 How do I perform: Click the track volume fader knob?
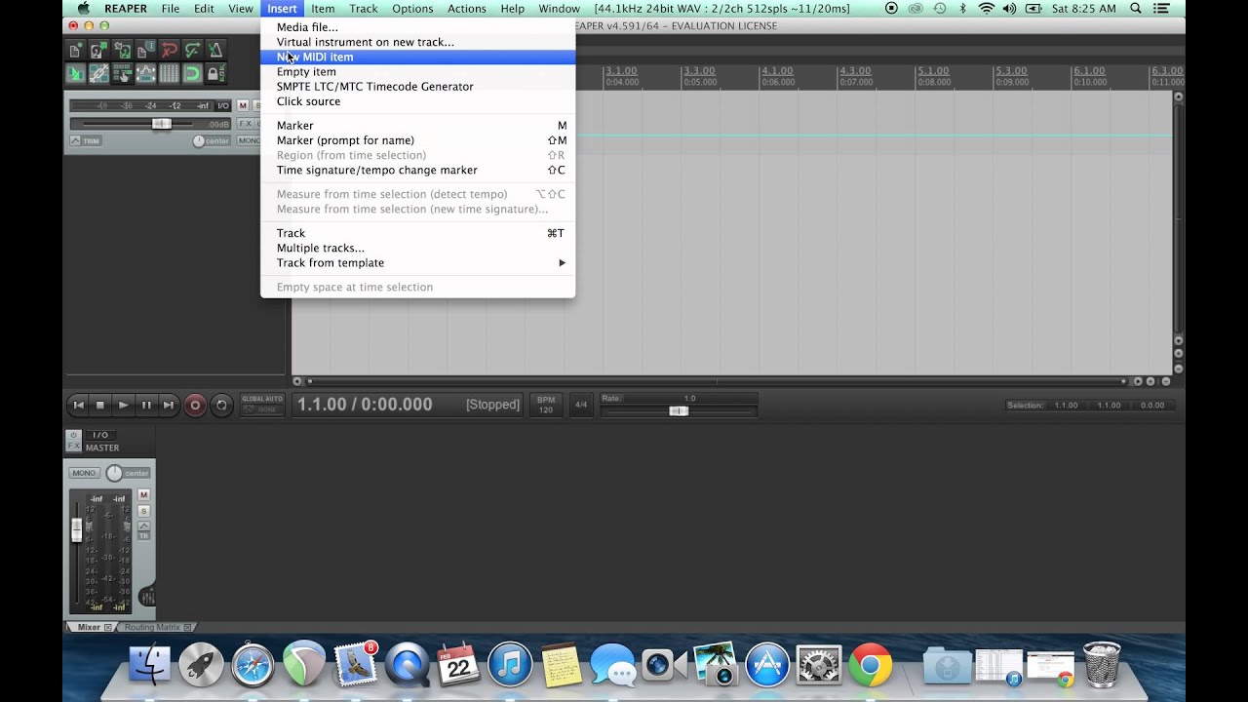click(x=161, y=124)
